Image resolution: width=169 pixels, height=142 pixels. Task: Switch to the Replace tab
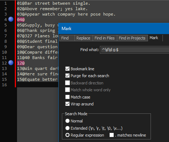84,38
